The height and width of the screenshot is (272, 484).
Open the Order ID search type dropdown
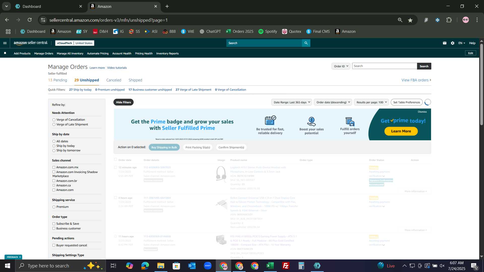pos(341,66)
